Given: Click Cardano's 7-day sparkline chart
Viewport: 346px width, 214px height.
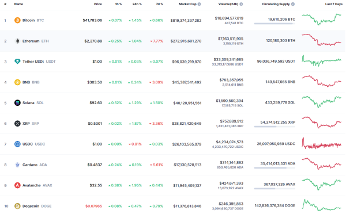Looking at the screenshot, I should (322, 163).
